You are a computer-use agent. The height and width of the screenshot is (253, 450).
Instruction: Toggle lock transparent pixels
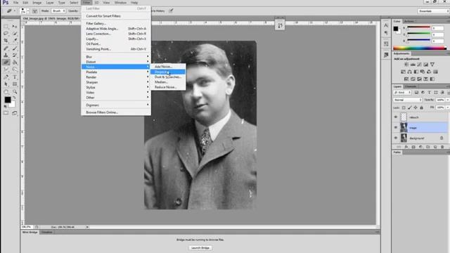pyautogui.click(x=404, y=108)
